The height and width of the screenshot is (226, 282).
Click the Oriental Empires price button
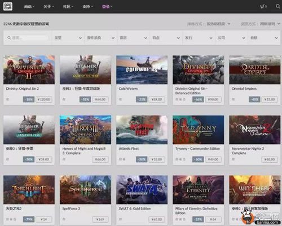click(x=270, y=99)
